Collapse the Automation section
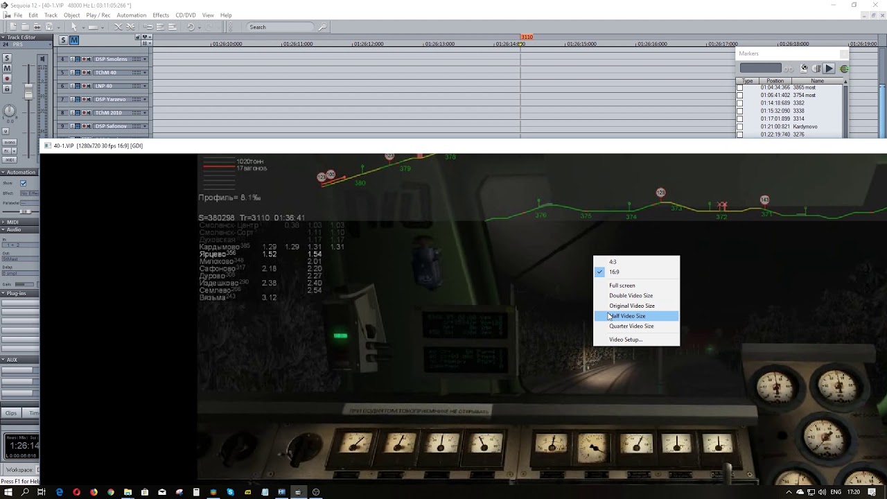887x499 pixels. pos(3,172)
